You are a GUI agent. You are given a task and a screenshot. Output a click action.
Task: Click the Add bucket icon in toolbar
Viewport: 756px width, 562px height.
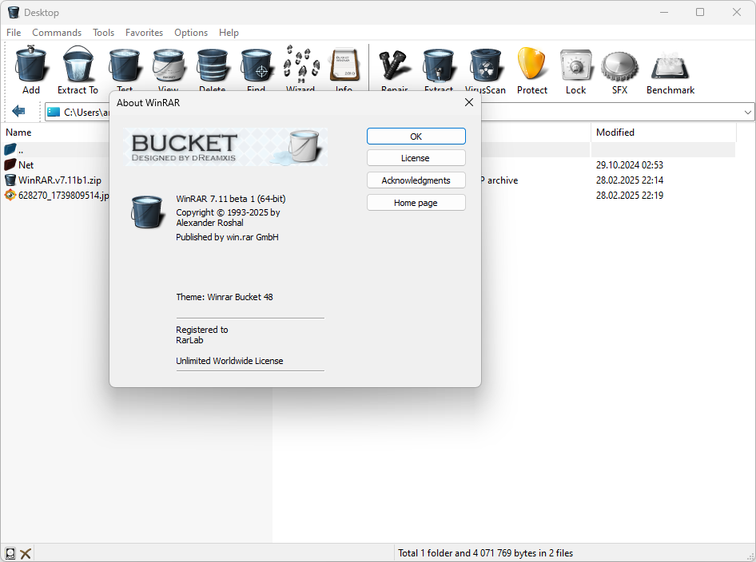tap(31, 64)
